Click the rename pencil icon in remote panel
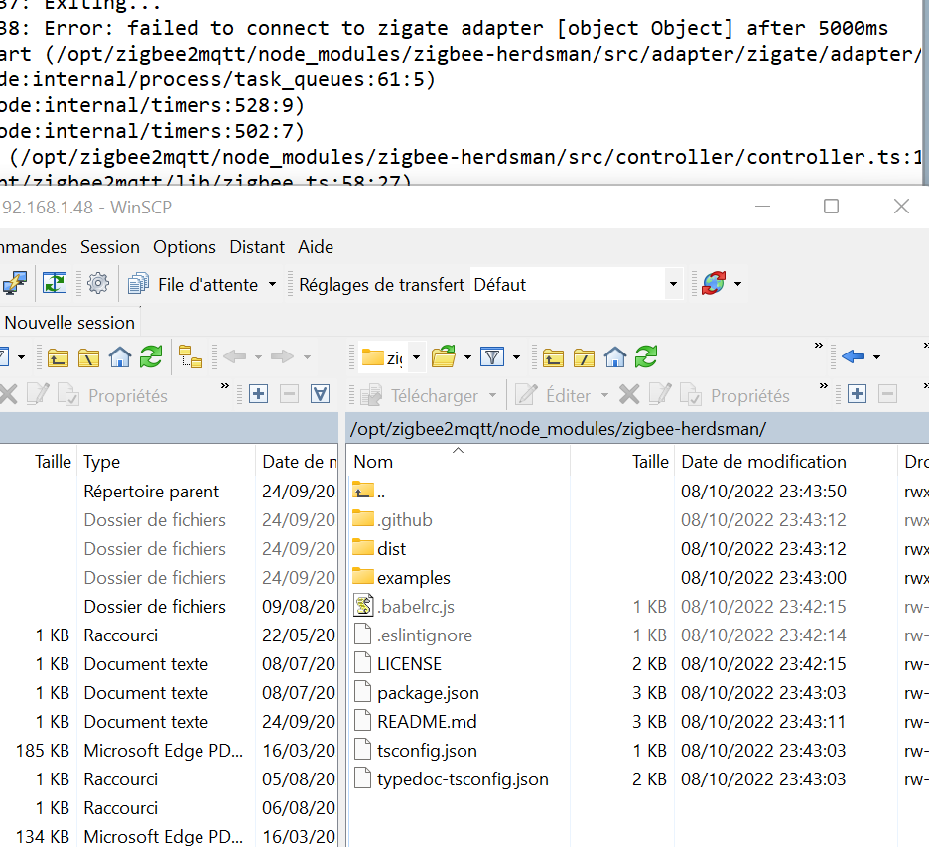Image resolution: width=929 pixels, height=847 pixels. (659, 394)
